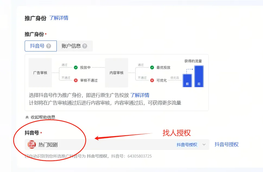Click the green check icon beside 投放中

point(76,67)
